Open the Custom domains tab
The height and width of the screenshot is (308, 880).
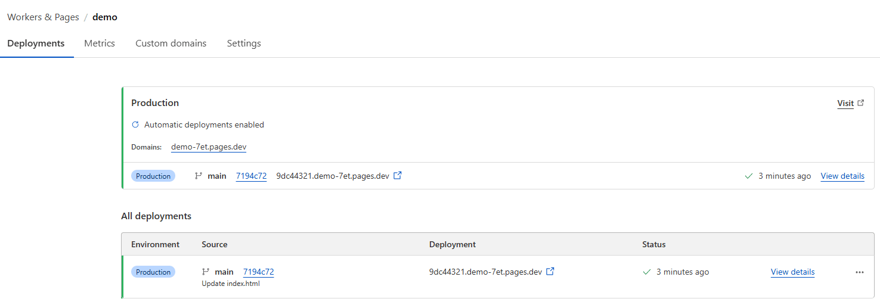pos(171,43)
